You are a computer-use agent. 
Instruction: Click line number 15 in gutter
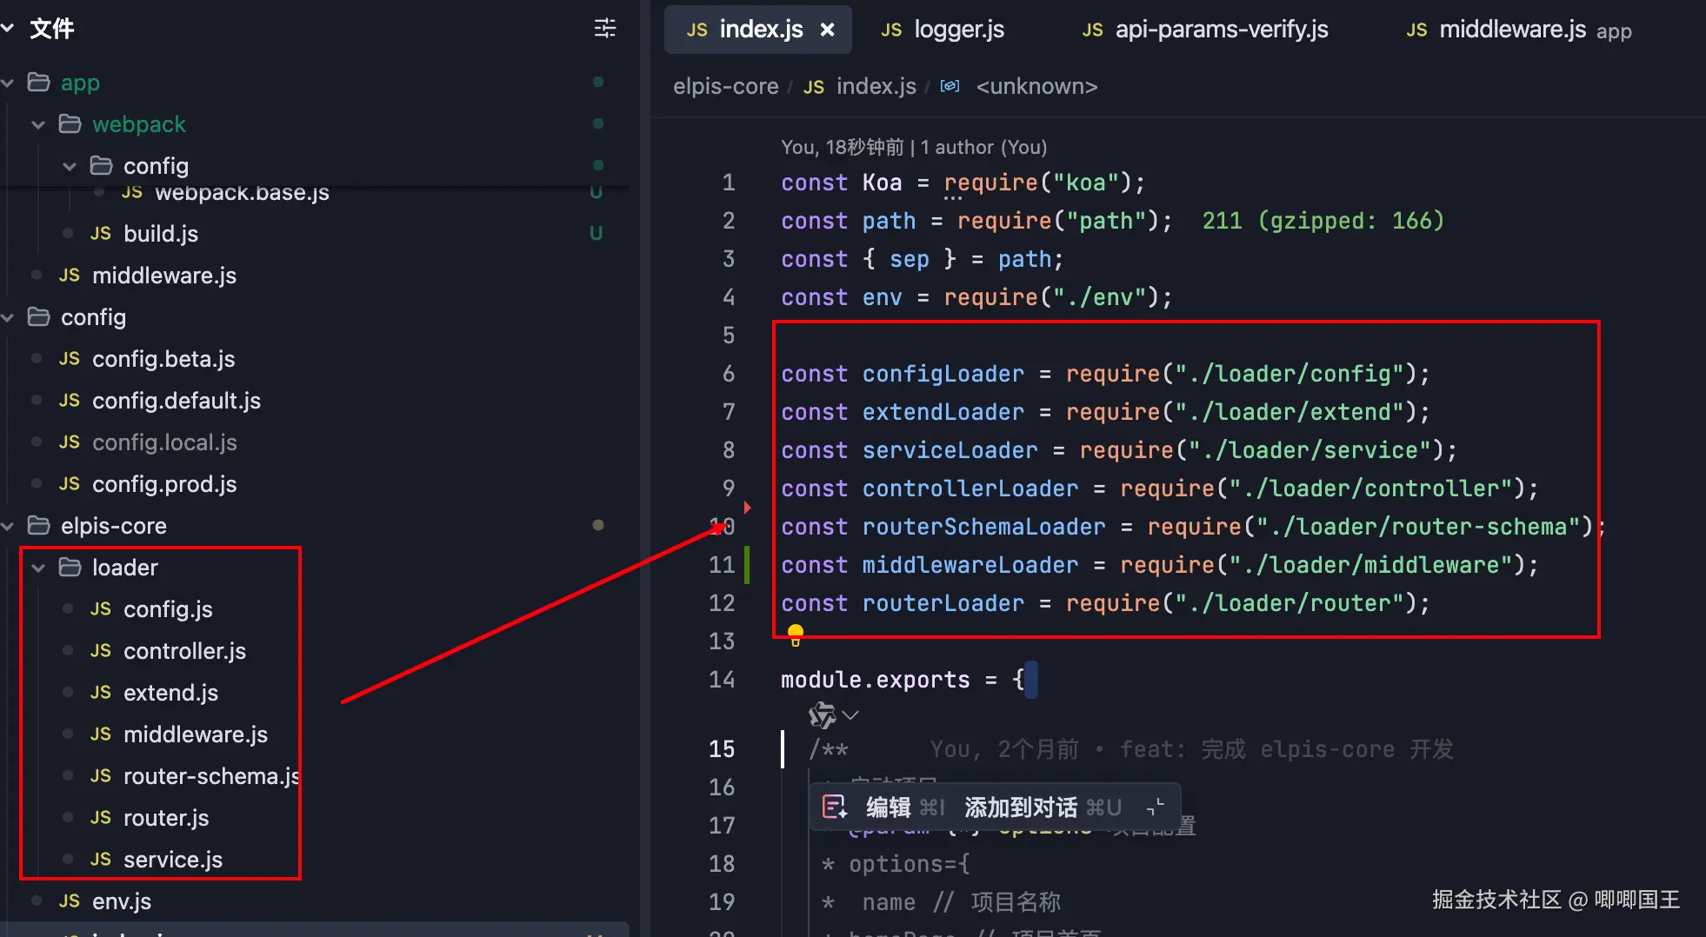pyautogui.click(x=722, y=749)
